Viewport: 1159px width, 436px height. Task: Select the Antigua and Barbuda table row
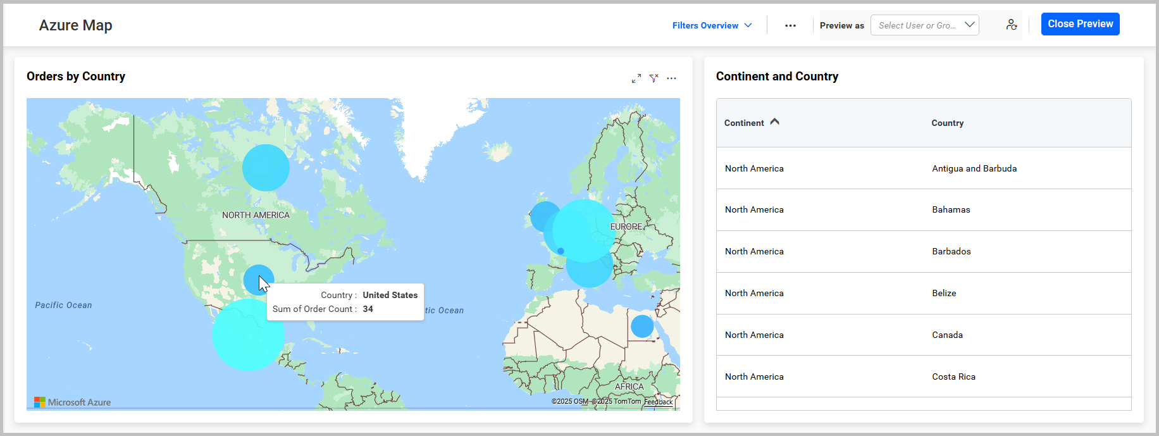point(923,168)
